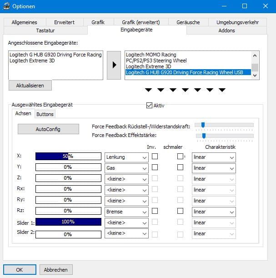
Task: Uncheck the Aktiv checkbox
Action: [x=149, y=106]
